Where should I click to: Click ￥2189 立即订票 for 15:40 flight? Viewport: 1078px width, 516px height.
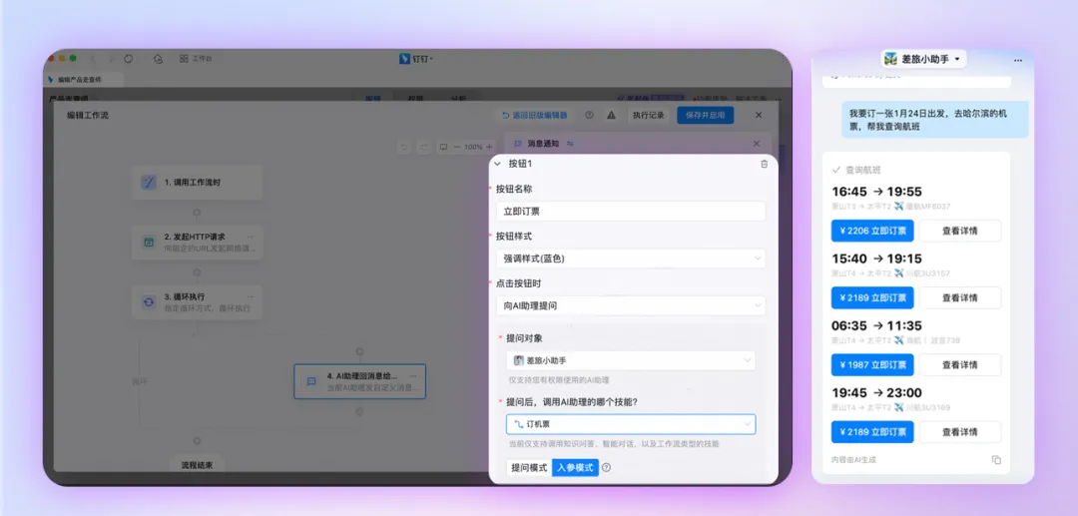coord(871,297)
